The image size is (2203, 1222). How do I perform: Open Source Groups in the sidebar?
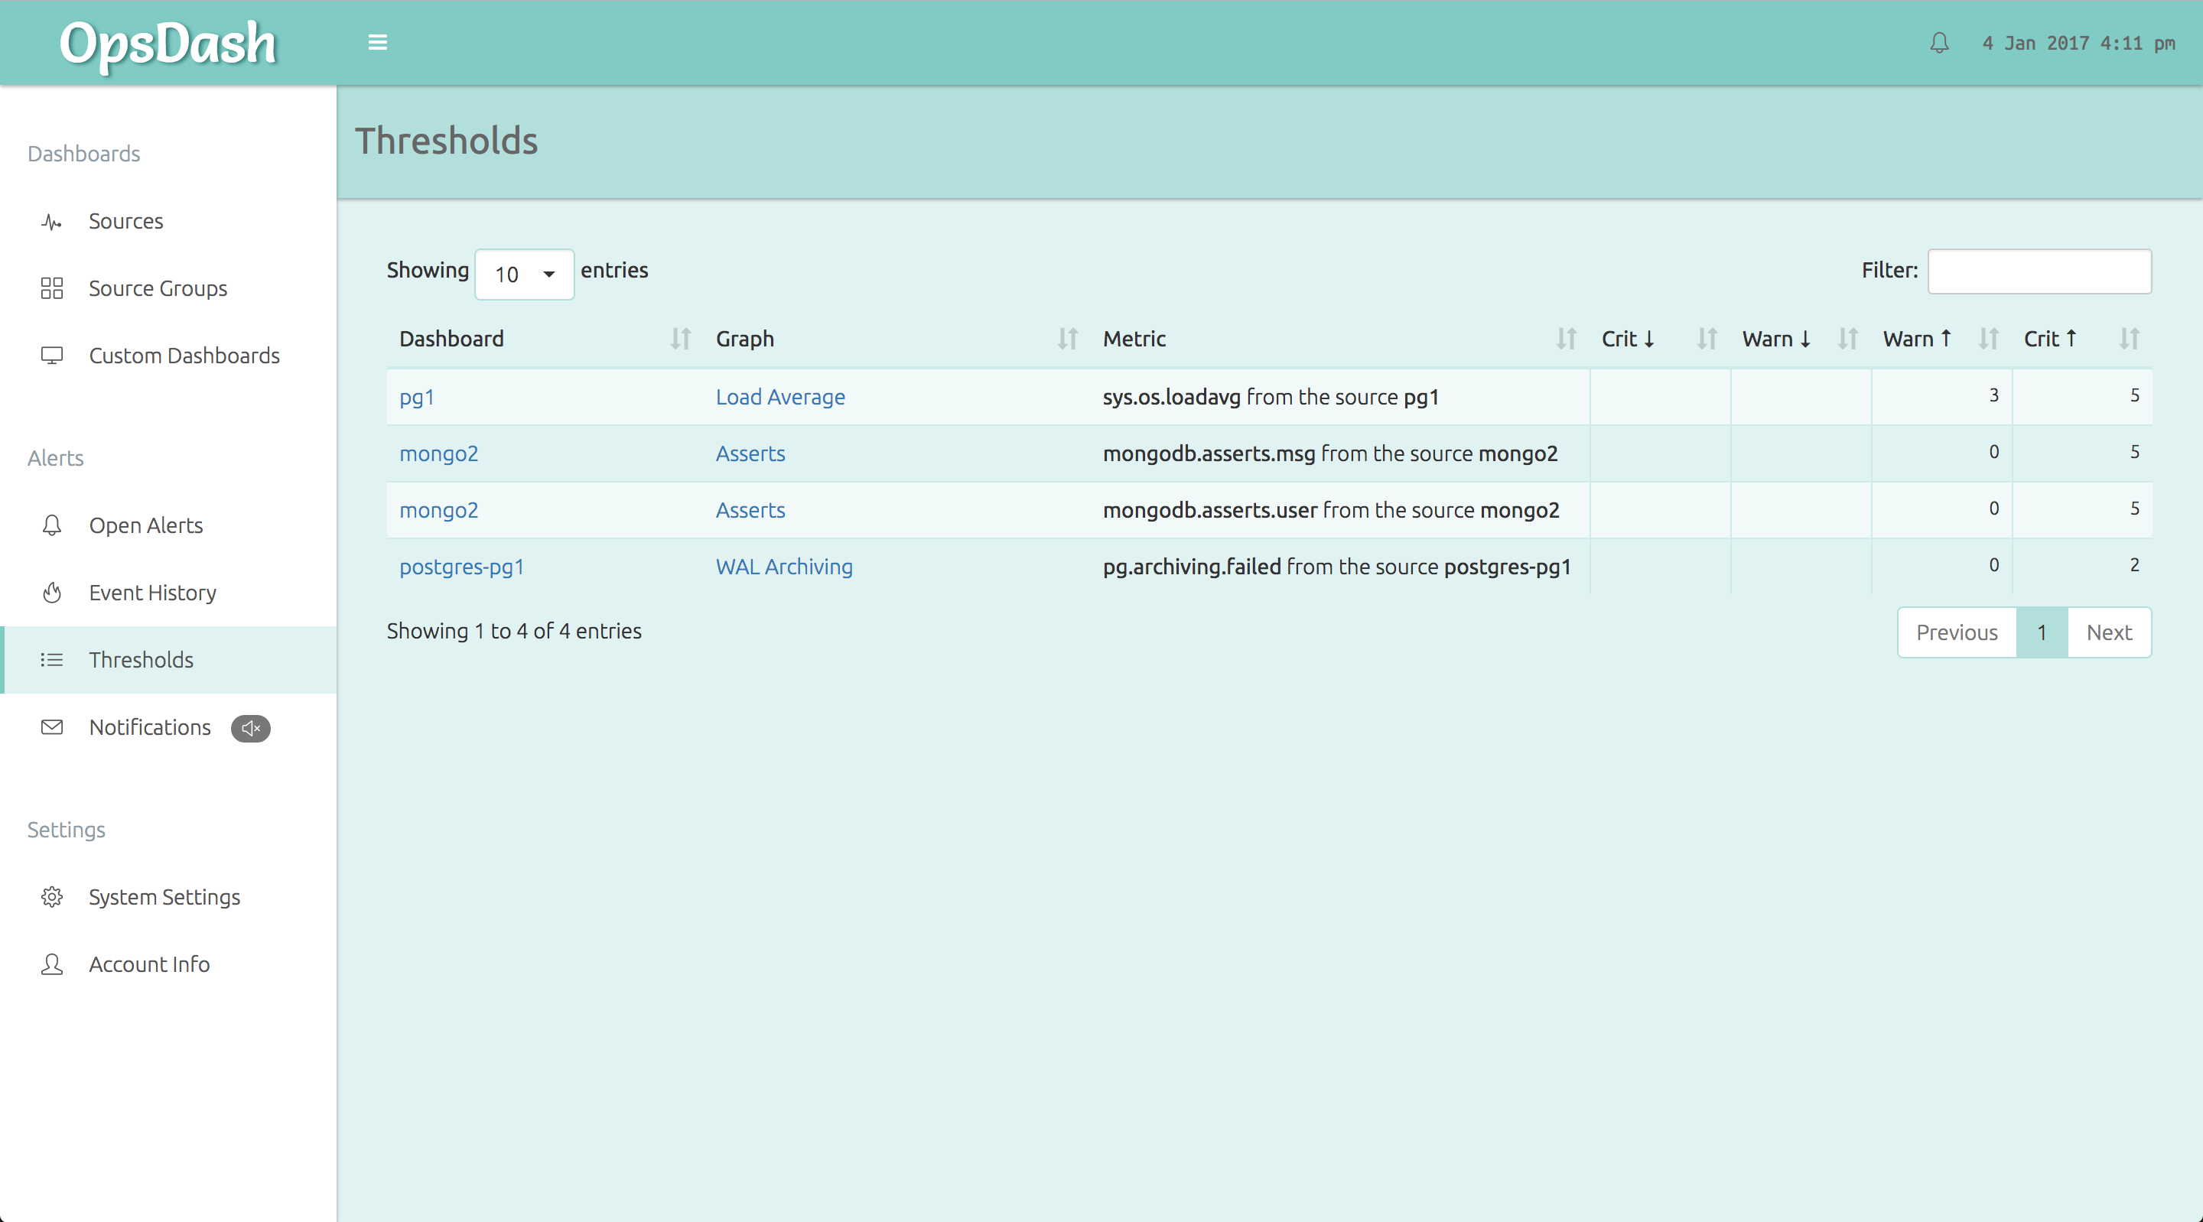pyautogui.click(x=168, y=288)
